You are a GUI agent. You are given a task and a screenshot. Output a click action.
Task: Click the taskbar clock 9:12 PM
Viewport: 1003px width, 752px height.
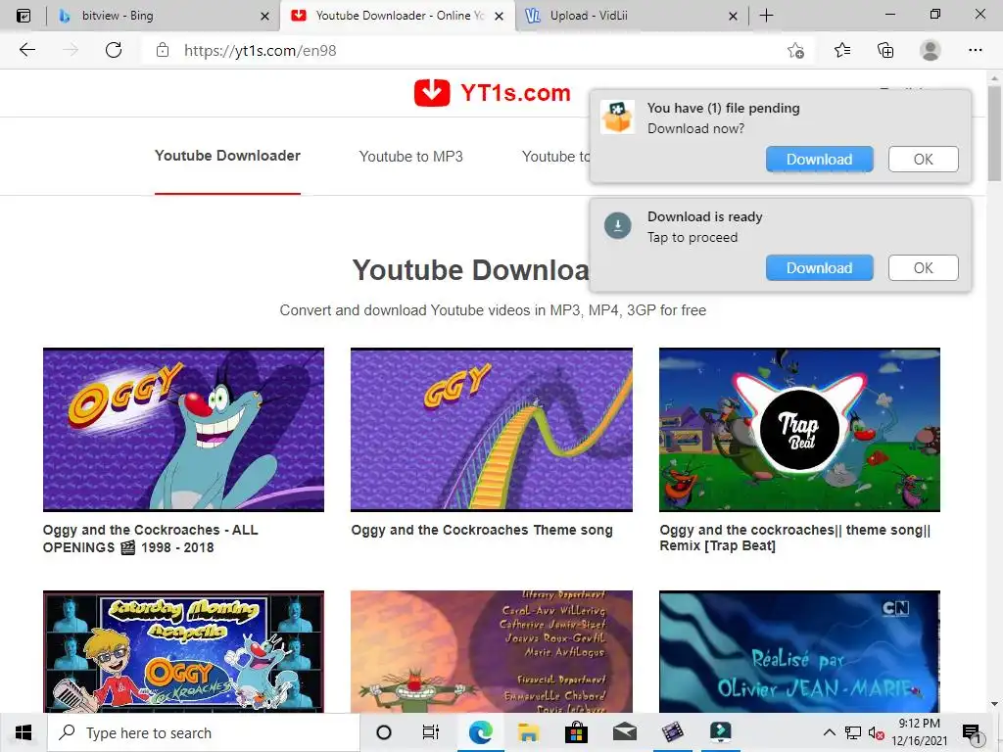pyautogui.click(x=919, y=732)
